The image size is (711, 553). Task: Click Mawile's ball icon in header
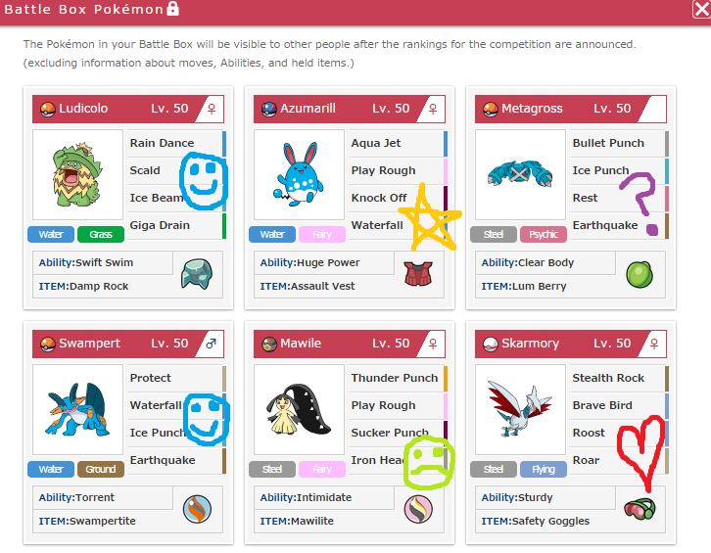269,345
